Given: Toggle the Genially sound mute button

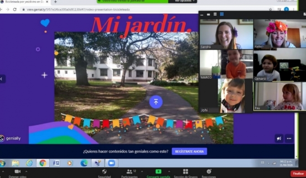Looking at the screenshot, I should [x=279, y=138].
